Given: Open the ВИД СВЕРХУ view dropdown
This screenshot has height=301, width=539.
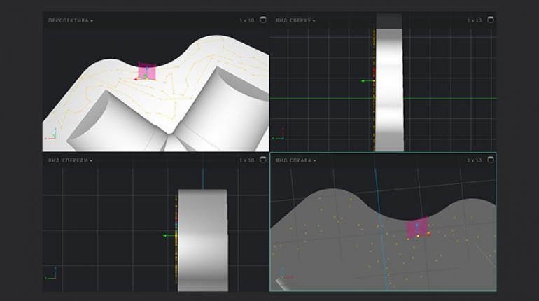Looking at the screenshot, I should click(295, 20).
